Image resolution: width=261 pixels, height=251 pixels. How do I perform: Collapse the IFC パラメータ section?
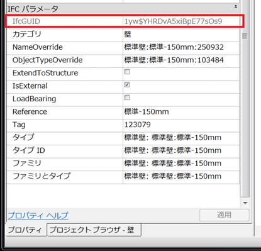(235, 7)
